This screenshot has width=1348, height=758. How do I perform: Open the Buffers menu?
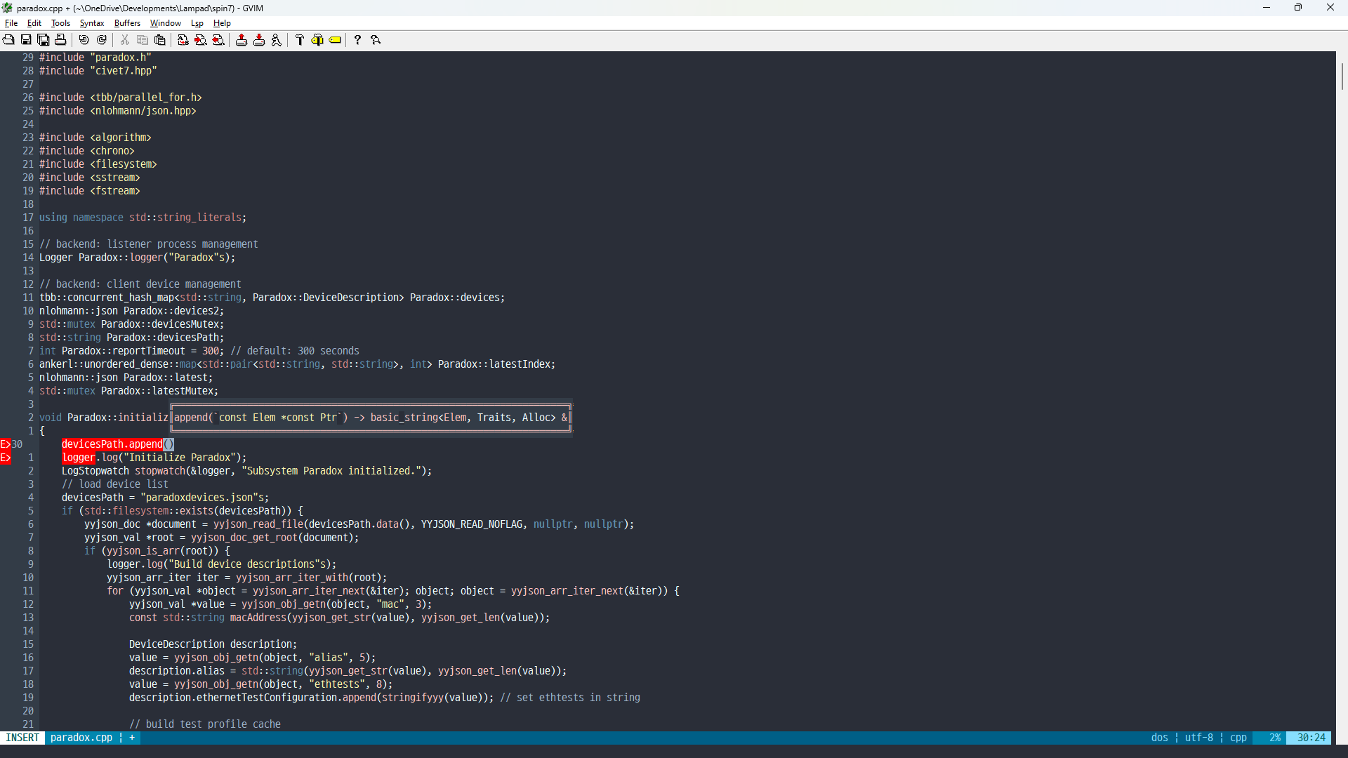[127, 23]
